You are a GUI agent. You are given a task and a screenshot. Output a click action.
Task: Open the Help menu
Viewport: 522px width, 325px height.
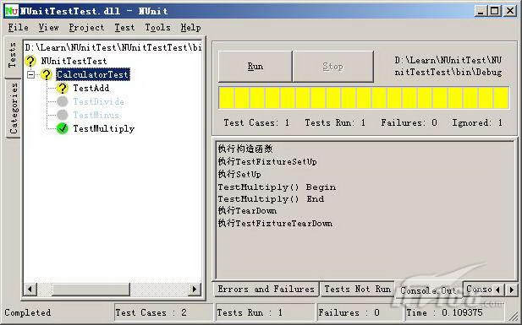[x=190, y=27]
